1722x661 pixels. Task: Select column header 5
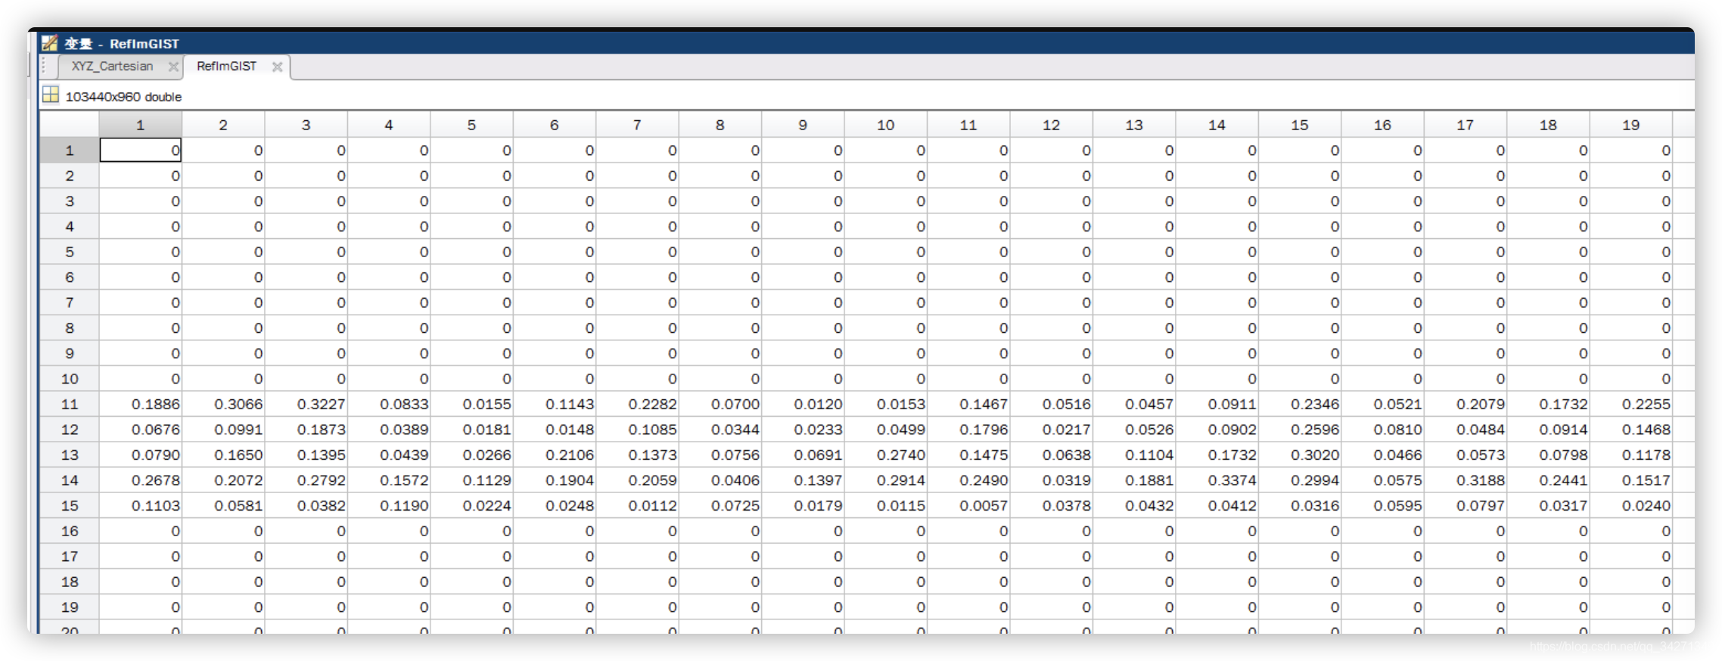pos(471,125)
